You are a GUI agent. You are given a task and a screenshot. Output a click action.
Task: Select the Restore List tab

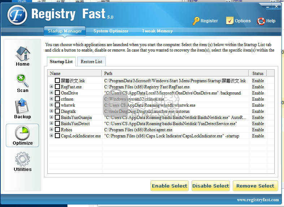(91, 62)
